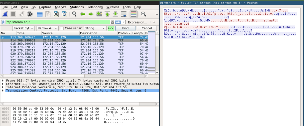Sort by the Length column header
This screenshot has width=304, height=126.
coord(138,33)
